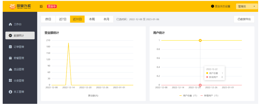Select the 近30日 time range tab
The height and width of the screenshot is (106, 263).
[x=77, y=19]
